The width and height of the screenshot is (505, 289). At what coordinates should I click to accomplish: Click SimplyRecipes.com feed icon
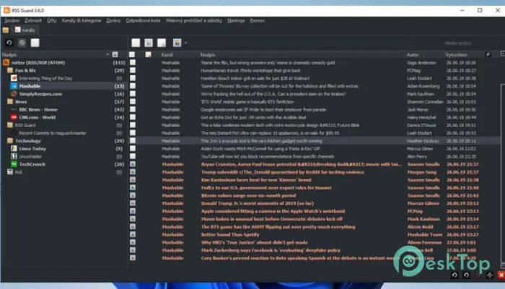(x=14, y=94)
